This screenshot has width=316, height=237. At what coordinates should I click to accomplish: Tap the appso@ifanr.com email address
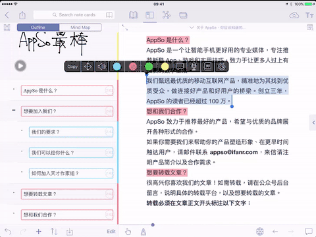pos(234,152)
